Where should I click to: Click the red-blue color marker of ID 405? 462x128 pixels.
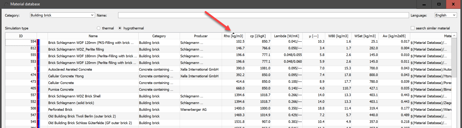click(x=39, y=89)
